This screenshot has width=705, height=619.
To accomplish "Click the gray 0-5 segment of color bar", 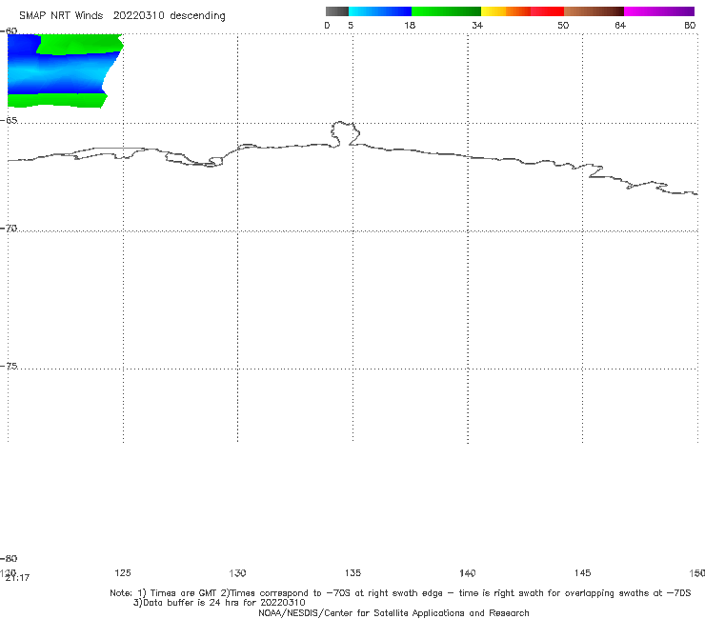I will tap(336, 11).
